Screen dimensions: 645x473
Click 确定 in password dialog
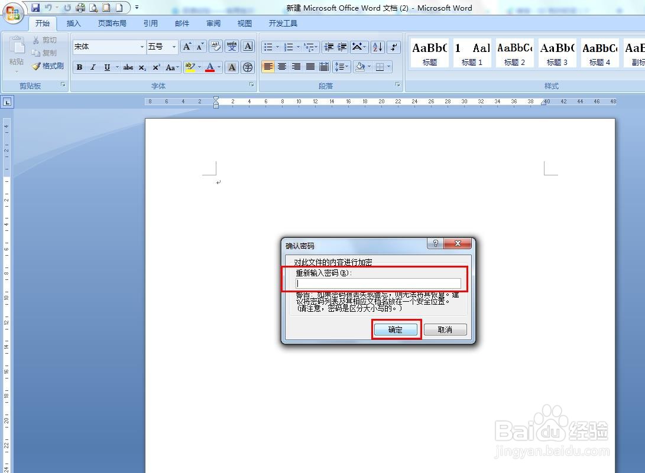[x=396, y=330]
